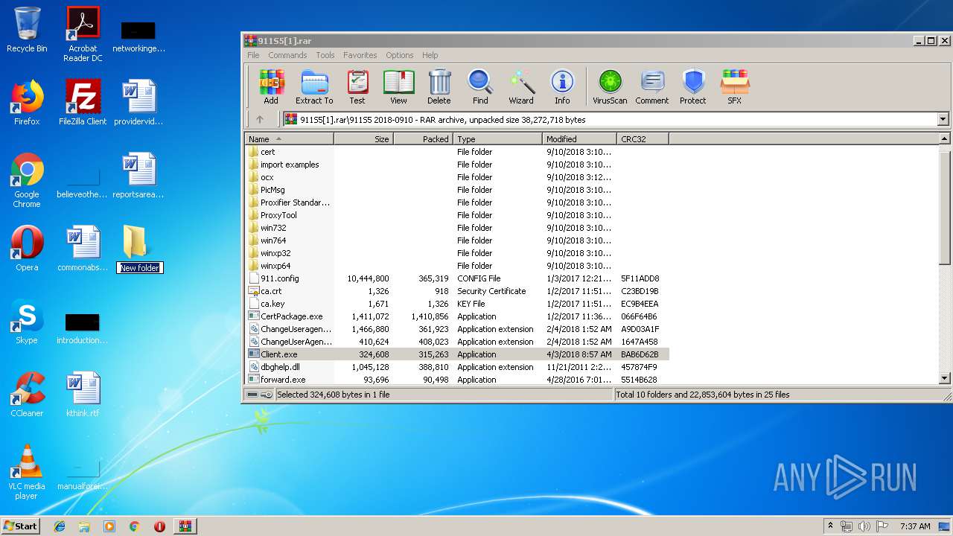Click Internet Explorer icon in taskbar
Viewport: 953px width, 536px height.
point(60,526)
